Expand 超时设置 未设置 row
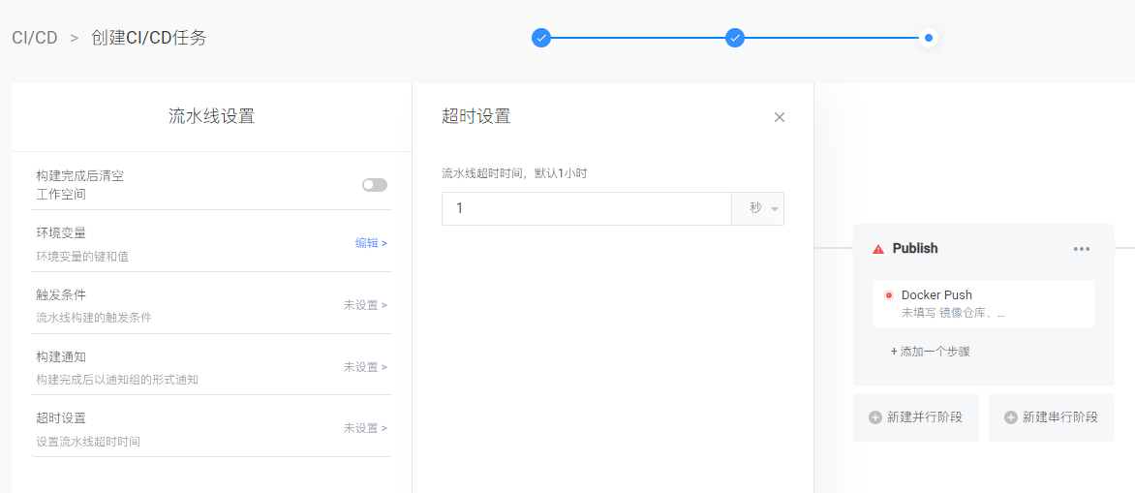The height and width of the screenshot is (493, 1135). (x=365, y=428)
